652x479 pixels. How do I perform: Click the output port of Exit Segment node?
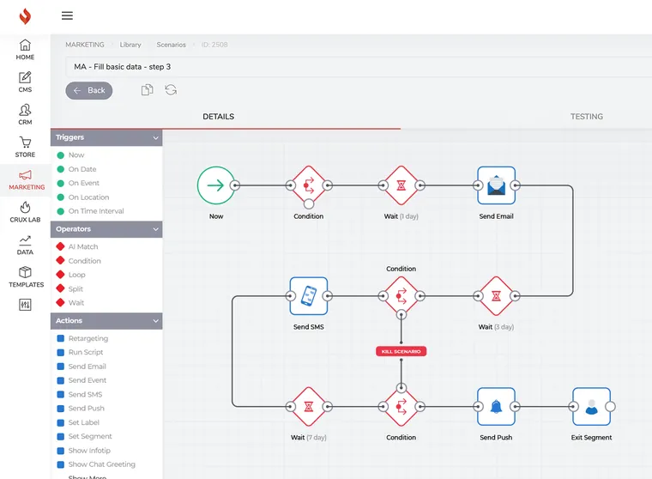(611, 407)
